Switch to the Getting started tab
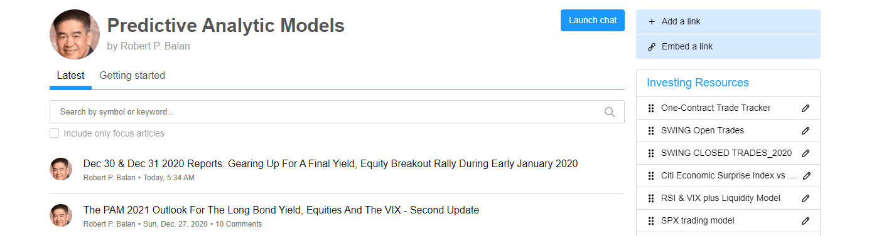Viewport: 879px width, 236px height. coord(132,76)
